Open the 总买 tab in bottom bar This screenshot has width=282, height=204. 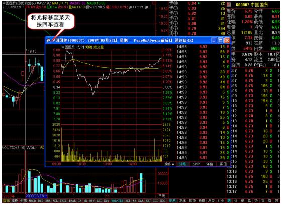(212, 201)
